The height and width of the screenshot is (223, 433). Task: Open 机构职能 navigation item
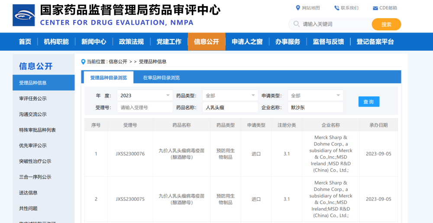[56, 42]
